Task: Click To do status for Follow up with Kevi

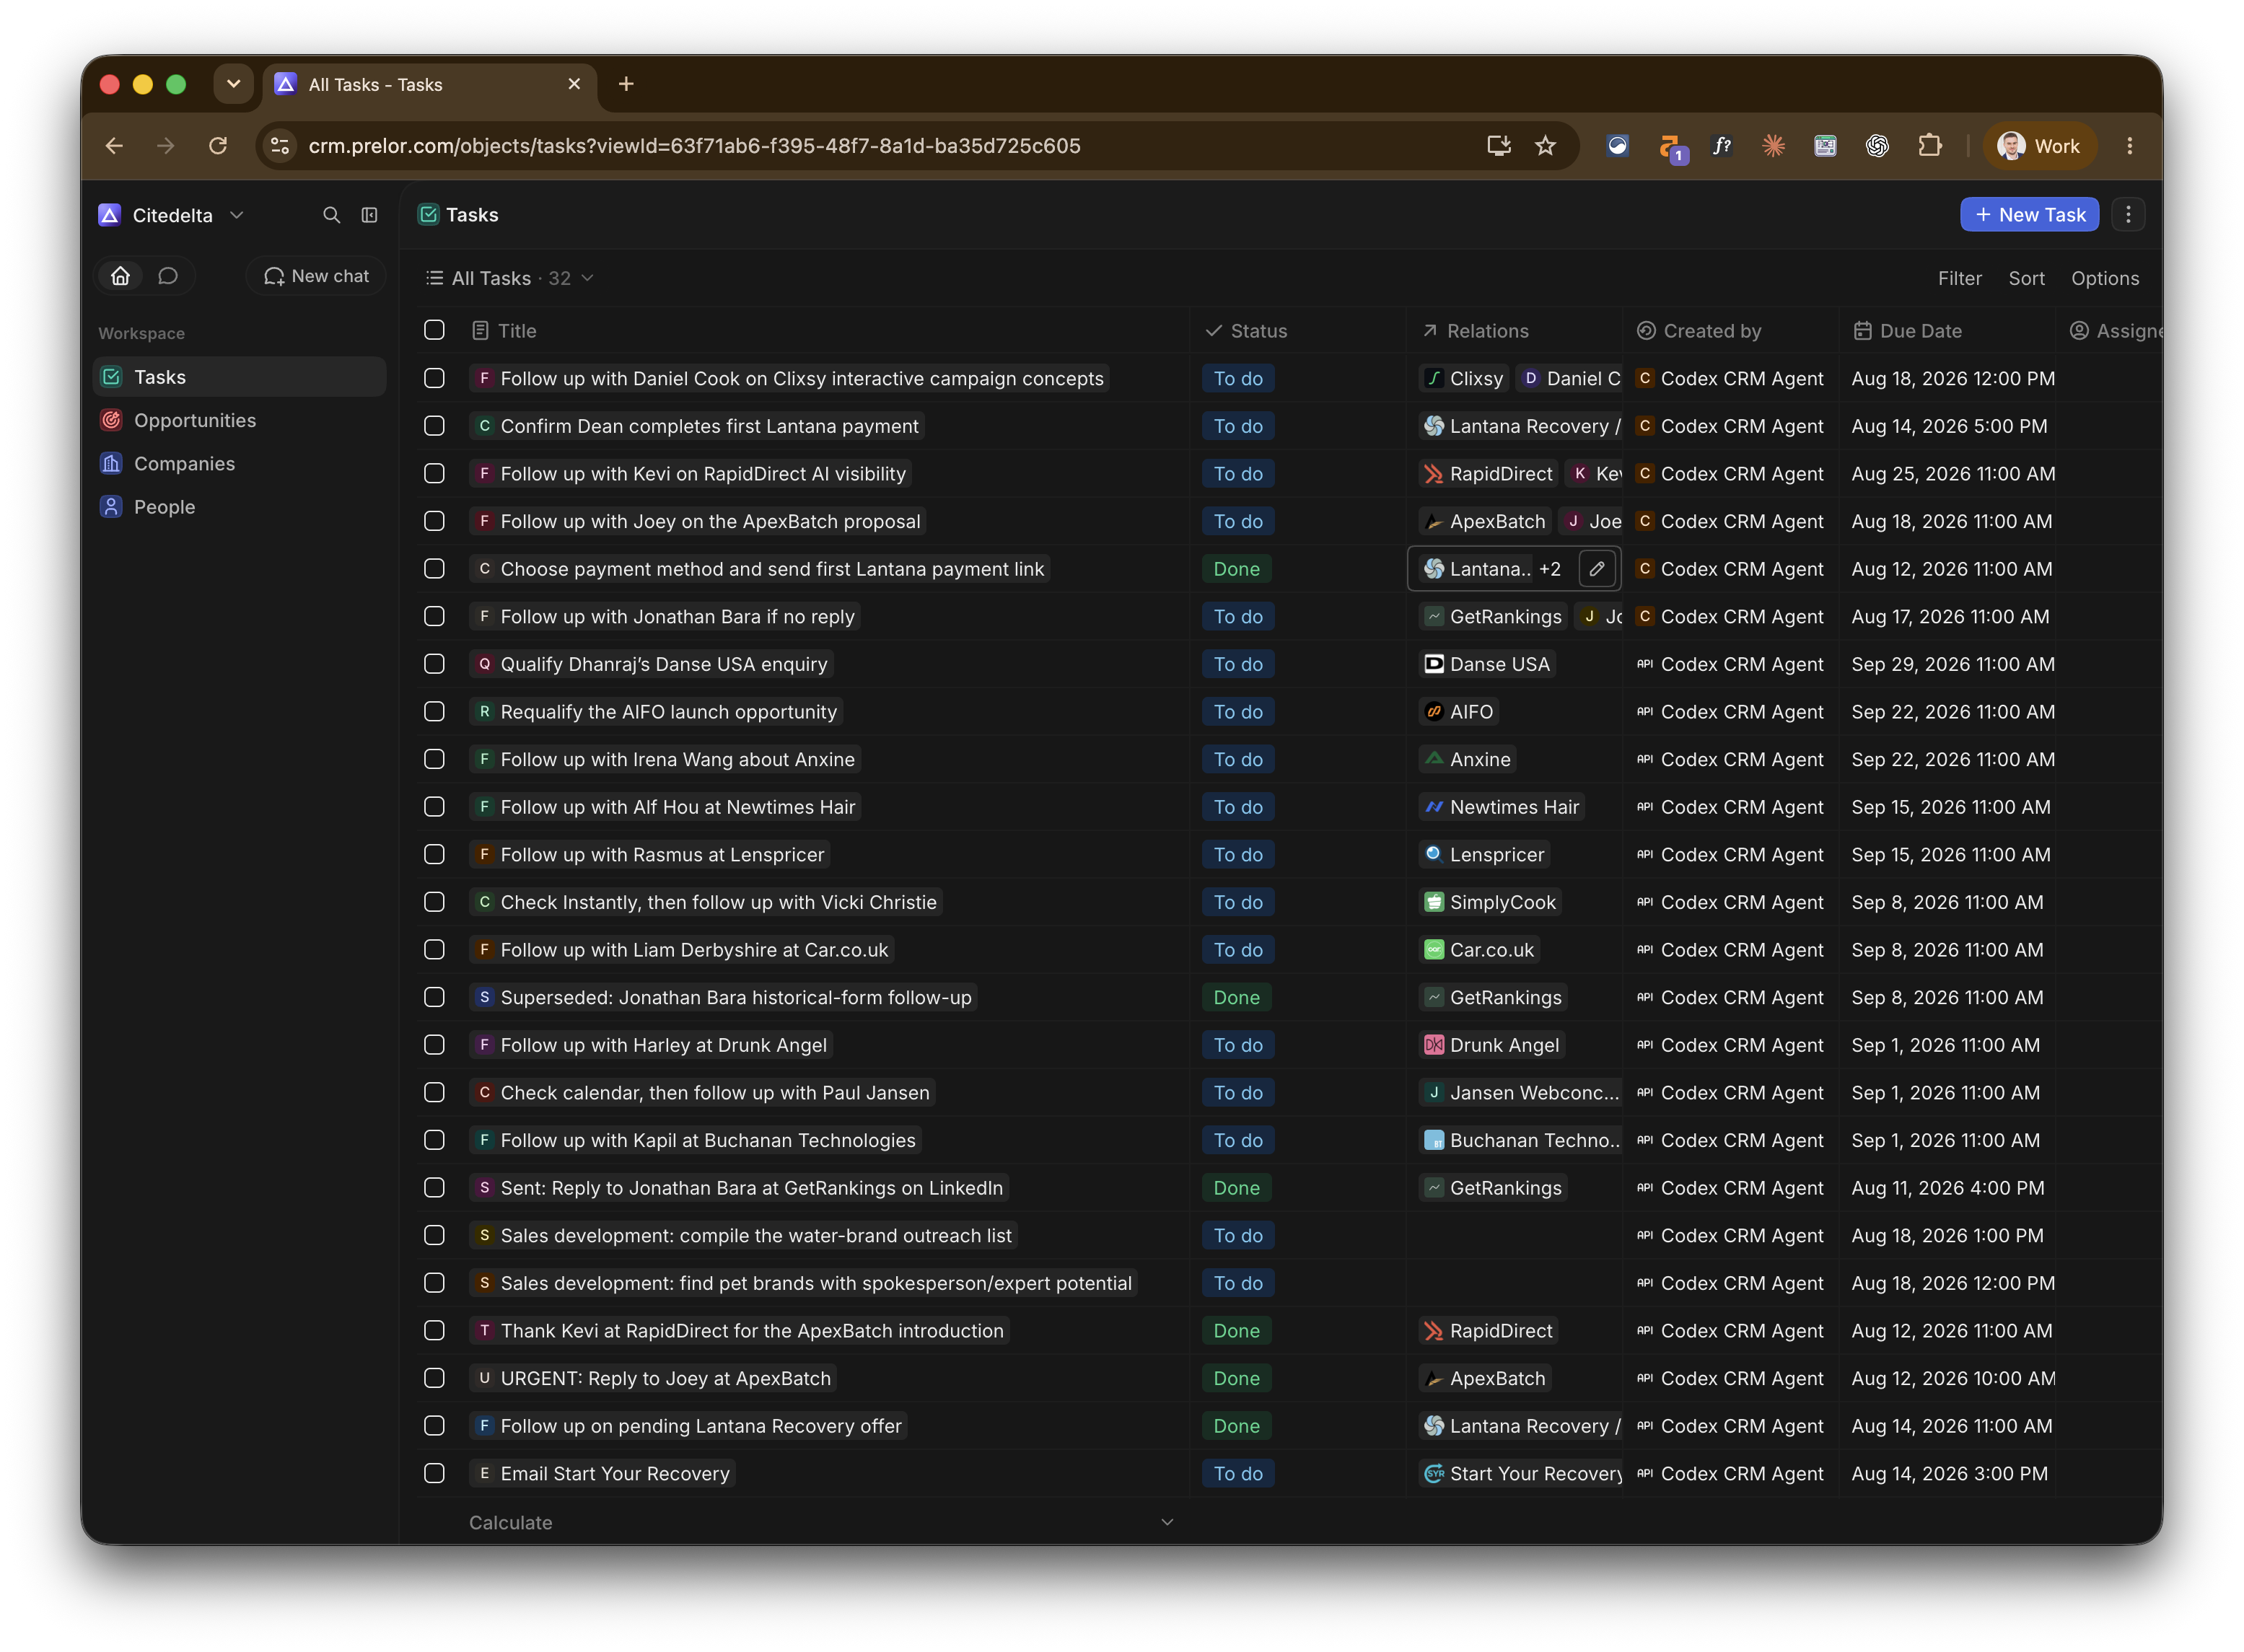Action: coord(1238,474)
